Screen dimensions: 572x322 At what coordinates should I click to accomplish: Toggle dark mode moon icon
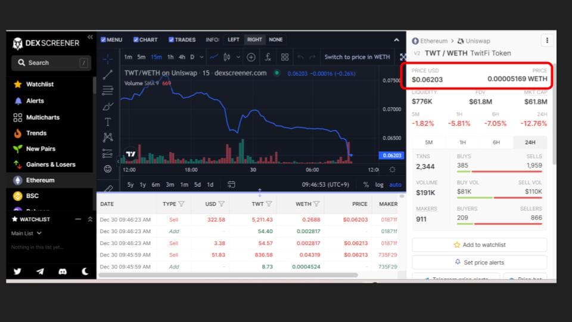[85, 271]
